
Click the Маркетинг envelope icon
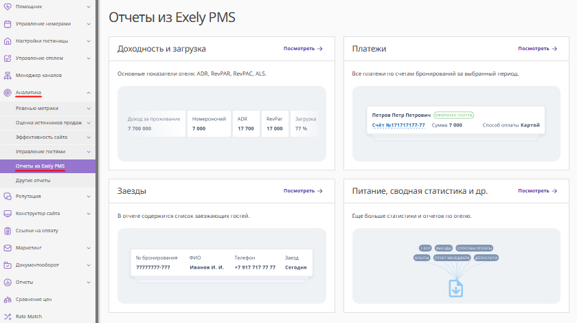tap(8, 248)
